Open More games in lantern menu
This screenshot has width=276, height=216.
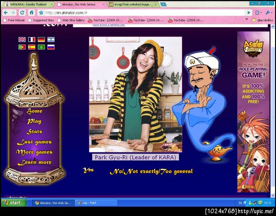point(34,152)
